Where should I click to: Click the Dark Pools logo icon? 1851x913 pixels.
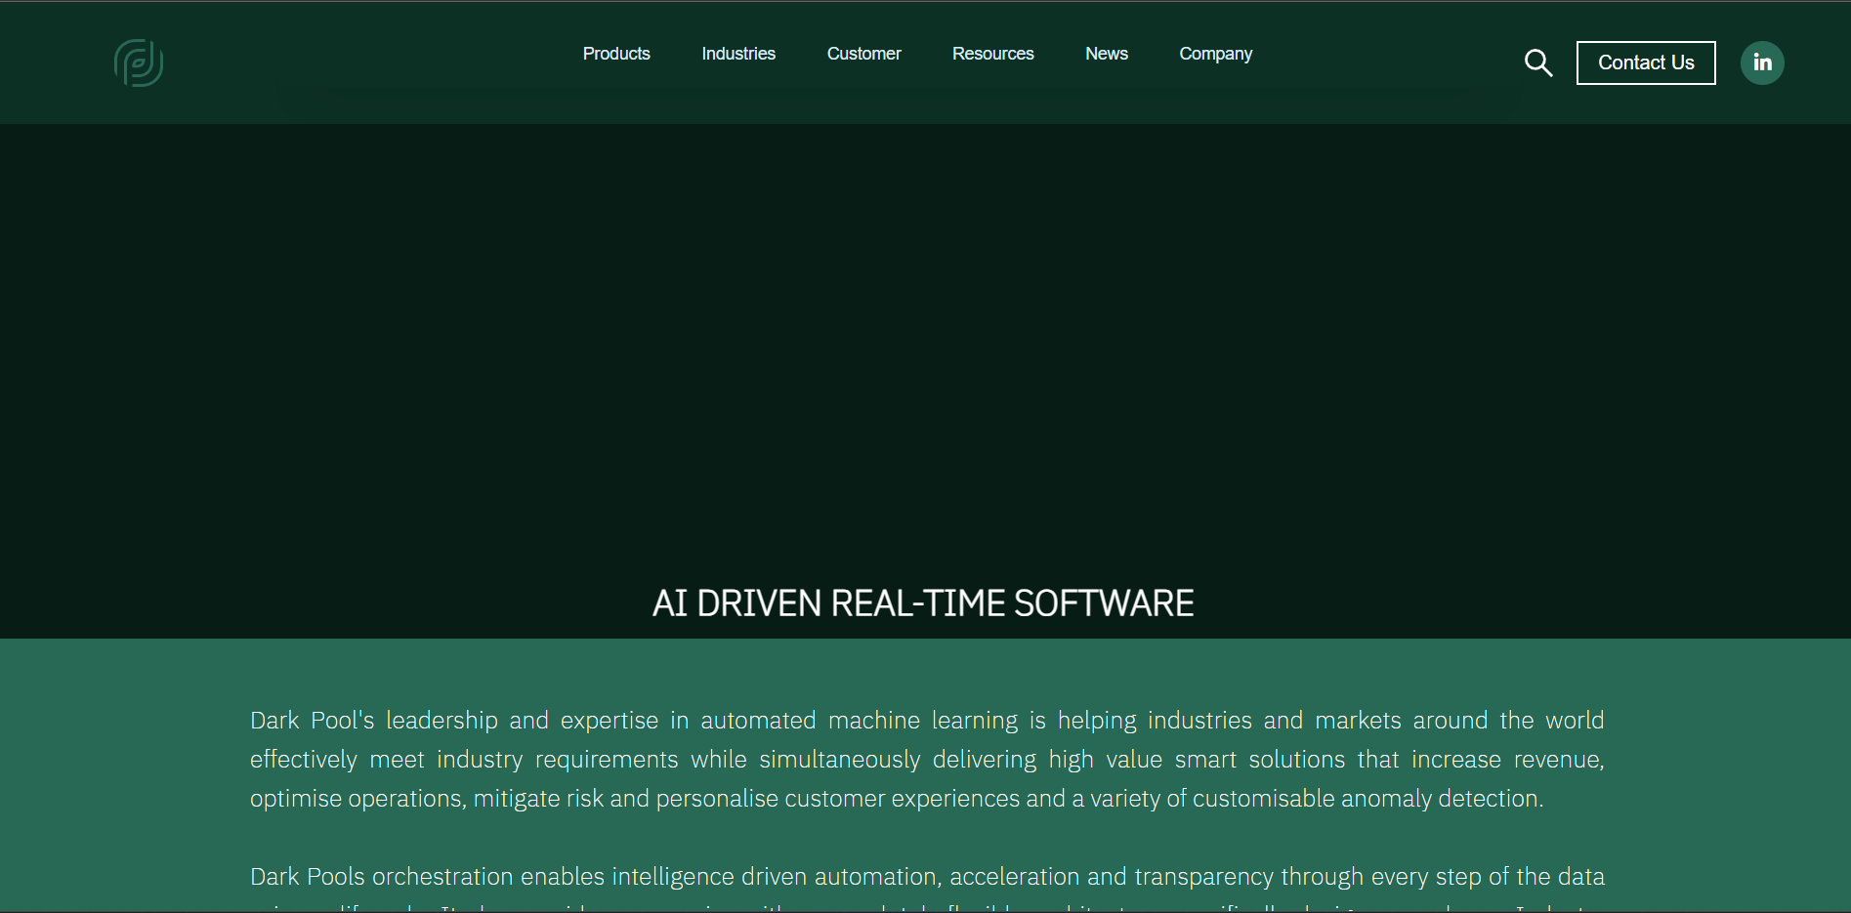click(139, 62)
